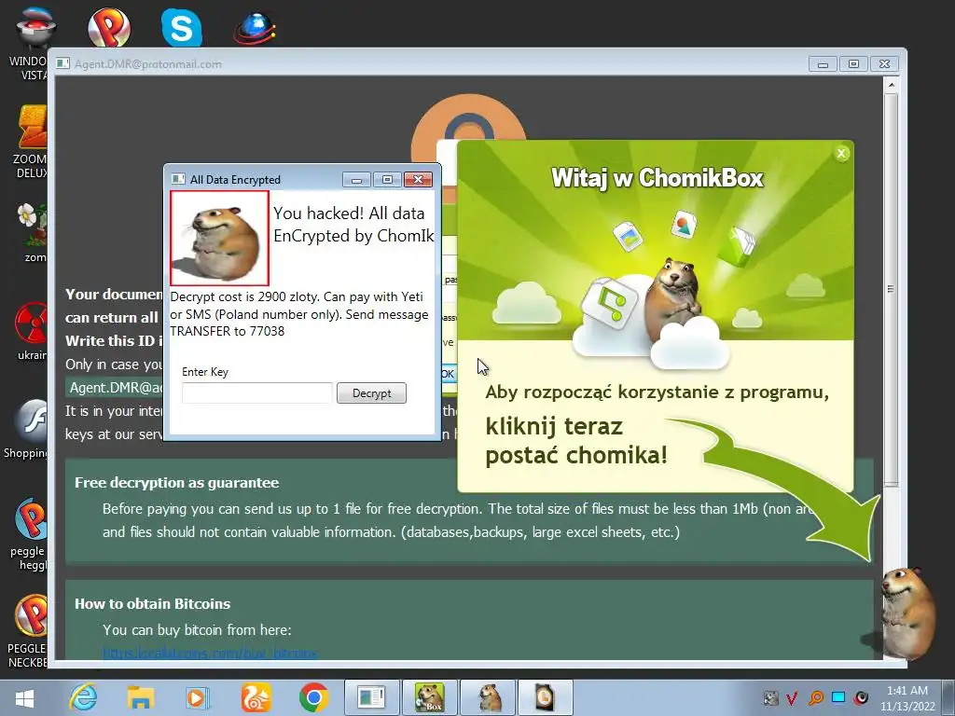Click the blue monitor tray icon
Image resolution: width=955 pixels, height=716 pixels.
(x=838, y=697)
